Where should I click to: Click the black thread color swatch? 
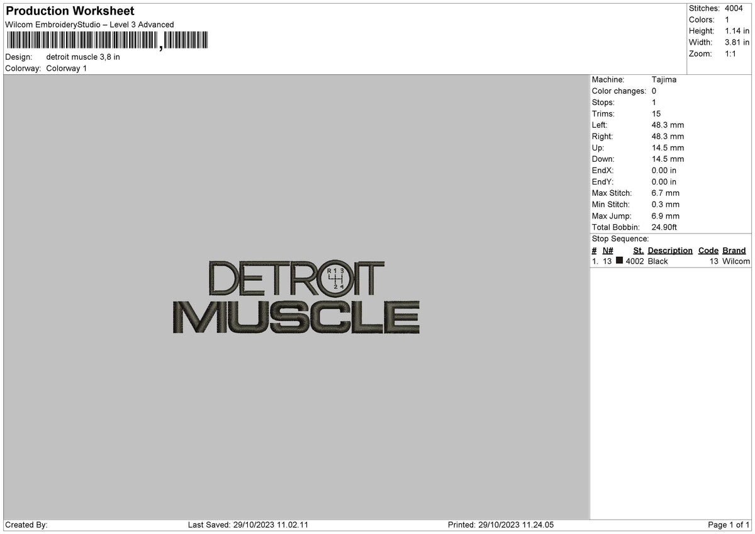tap(620, 261)
